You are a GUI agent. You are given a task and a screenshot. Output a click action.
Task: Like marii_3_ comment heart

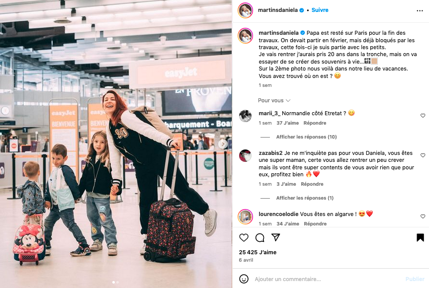[423, 116]
